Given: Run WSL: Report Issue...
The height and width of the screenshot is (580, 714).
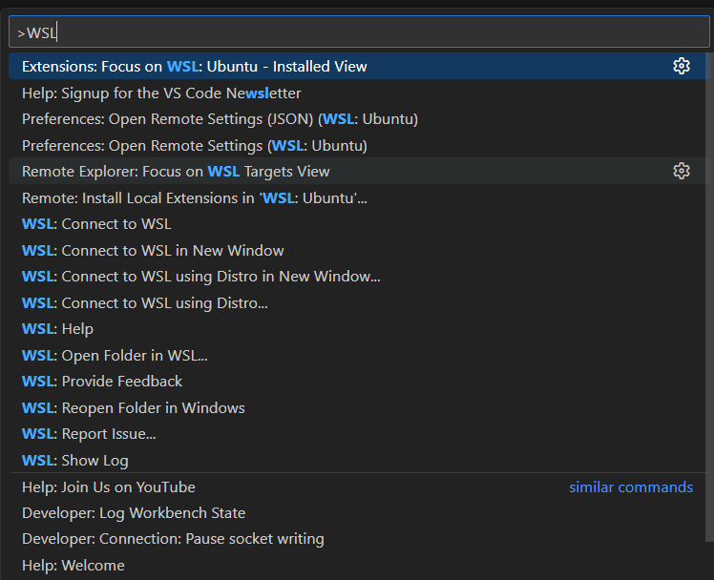Looking at the screenshot, I should 359,434.
